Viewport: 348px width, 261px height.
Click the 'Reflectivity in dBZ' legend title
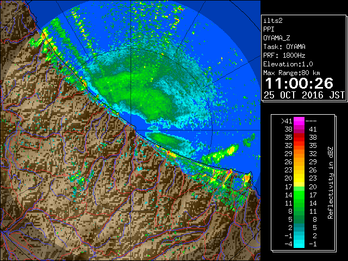pyautogui.click(x=331, y=183)
